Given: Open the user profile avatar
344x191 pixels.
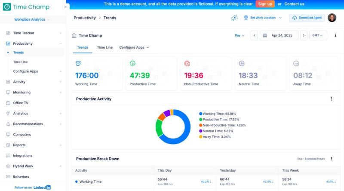Looking at the screenshot, I should coord(332,18).
